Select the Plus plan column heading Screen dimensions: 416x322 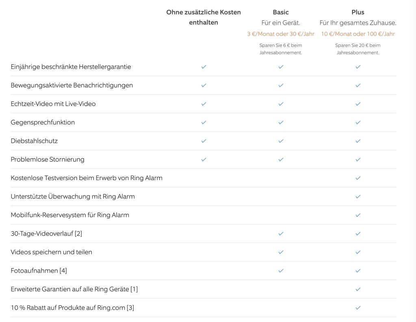[x=358, y=12]
